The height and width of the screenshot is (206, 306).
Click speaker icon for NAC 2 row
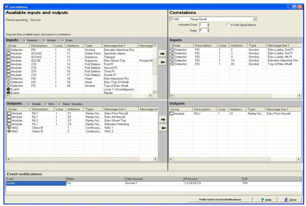click(x=9, y=131)
